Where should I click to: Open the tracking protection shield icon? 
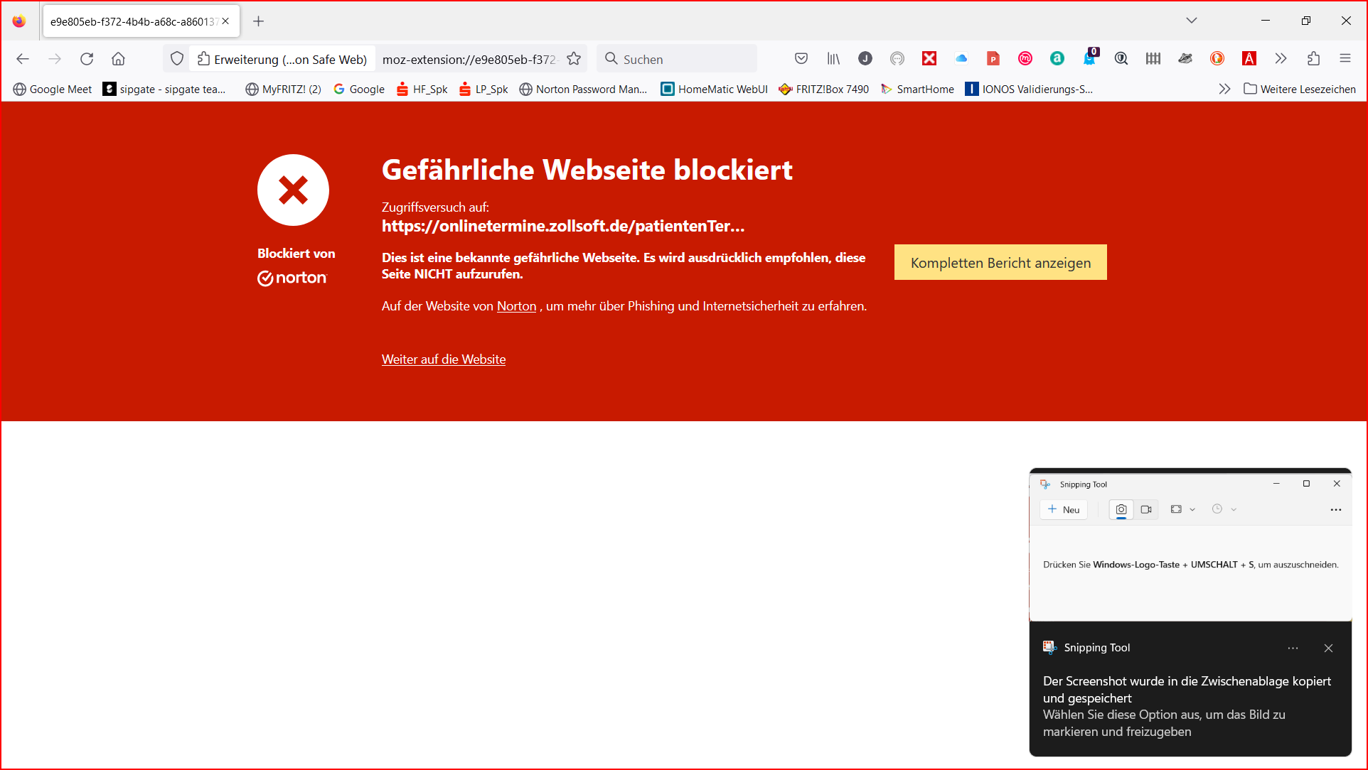(177, 59)
